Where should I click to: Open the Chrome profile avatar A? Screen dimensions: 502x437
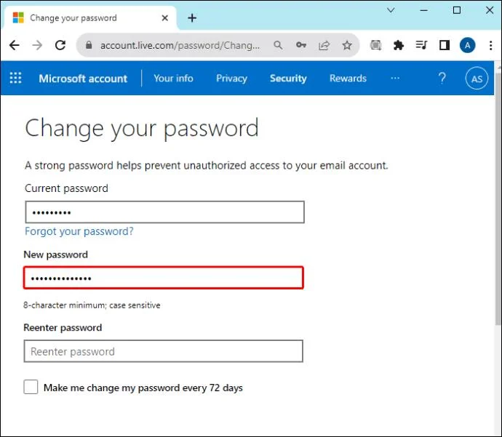tap(467, 45)
